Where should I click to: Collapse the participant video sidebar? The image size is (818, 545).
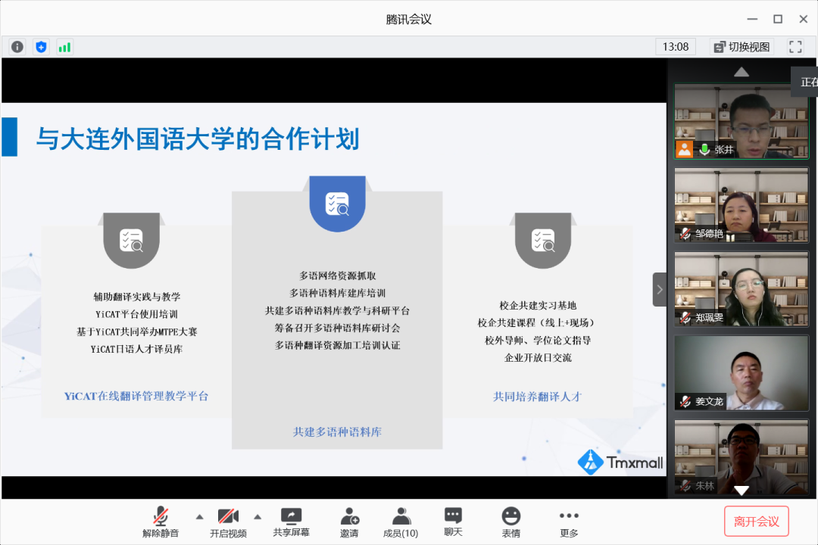659,289
